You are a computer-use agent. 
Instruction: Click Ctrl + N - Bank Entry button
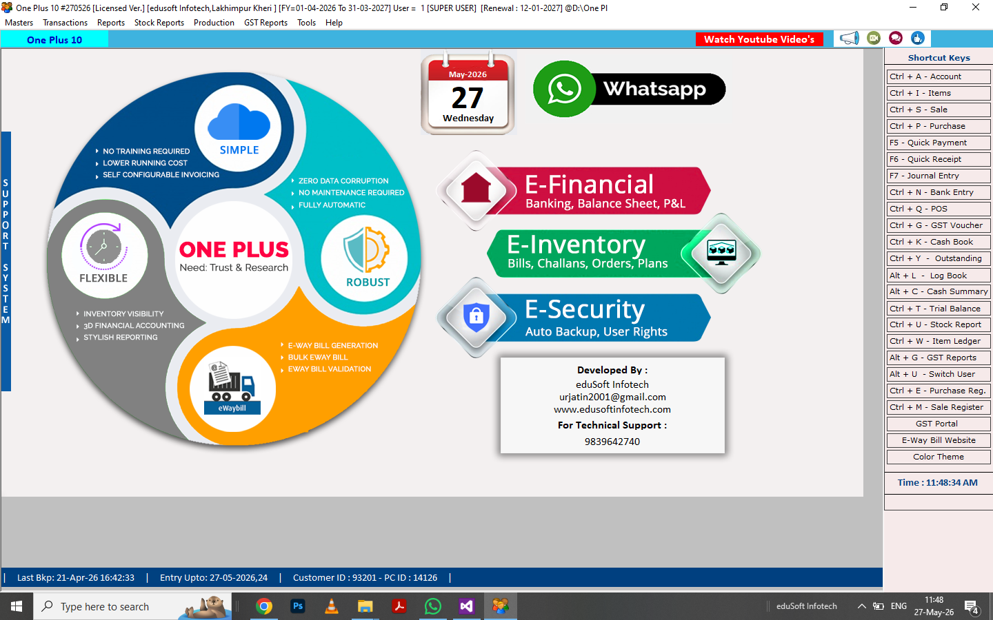(x=939, y=192)
